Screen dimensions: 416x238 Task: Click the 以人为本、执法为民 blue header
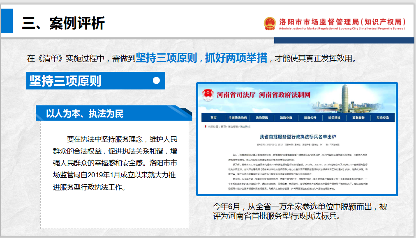(85, 113)
